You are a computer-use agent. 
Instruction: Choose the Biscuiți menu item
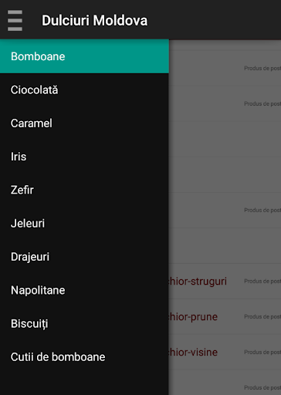[x=84, y=324]
